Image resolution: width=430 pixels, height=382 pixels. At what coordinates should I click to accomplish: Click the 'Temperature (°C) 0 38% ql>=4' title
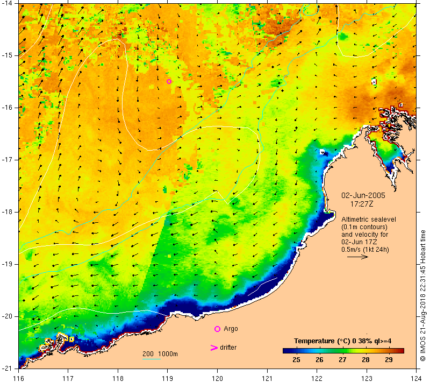pyautogui.click(x=342, y=341)
